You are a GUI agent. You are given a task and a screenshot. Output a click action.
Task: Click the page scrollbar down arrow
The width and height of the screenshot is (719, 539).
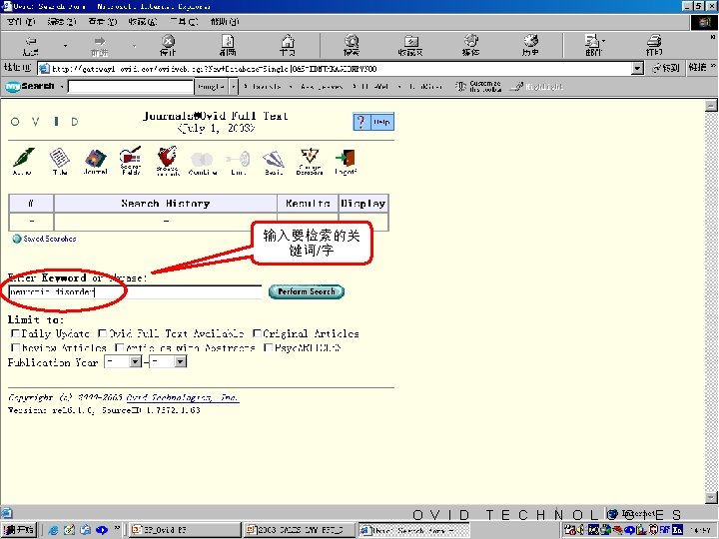pos(711,497)
